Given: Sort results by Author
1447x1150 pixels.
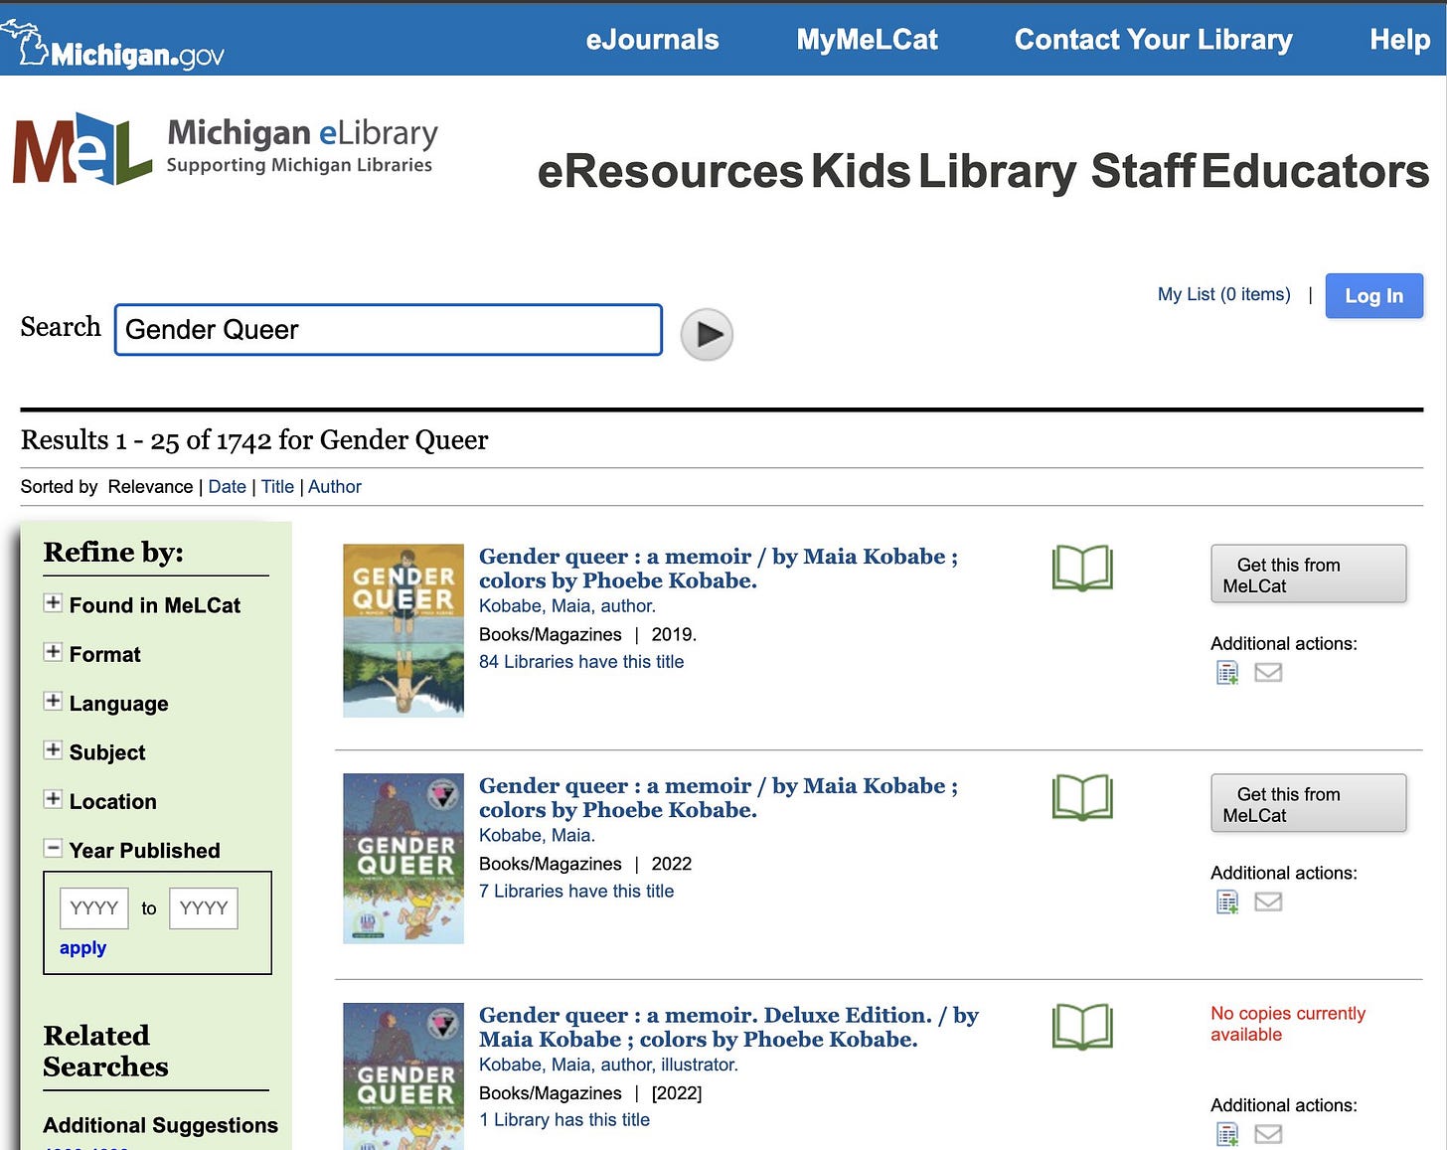Looking at the screenshot, I should pos(334,487).
